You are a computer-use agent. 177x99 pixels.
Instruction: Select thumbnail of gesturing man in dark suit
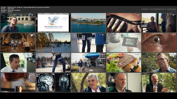coord(159,82)
